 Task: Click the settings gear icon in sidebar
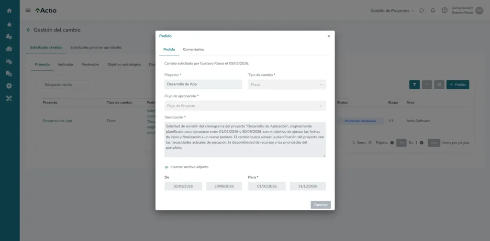(x=9, y=86)
